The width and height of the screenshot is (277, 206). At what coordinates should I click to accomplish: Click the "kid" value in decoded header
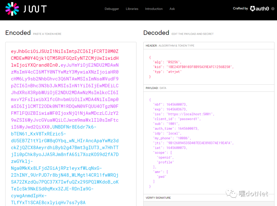pyautogui.click(x=200, y=67)
